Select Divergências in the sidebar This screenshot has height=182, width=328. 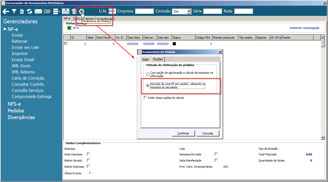(x=21, y=117)
